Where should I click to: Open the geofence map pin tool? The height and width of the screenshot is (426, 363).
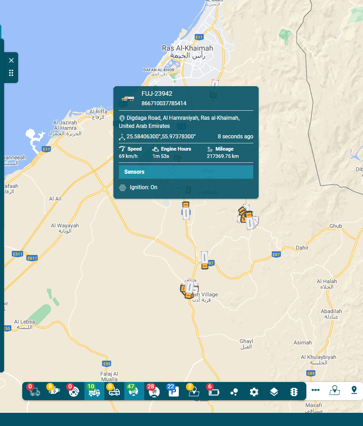[335, 391]
